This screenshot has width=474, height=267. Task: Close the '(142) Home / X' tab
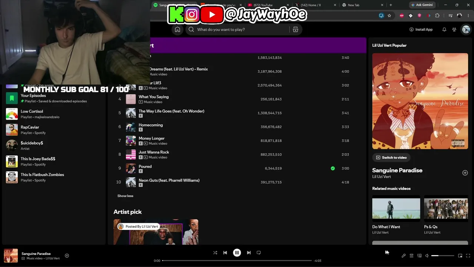[x=335, y=5]
